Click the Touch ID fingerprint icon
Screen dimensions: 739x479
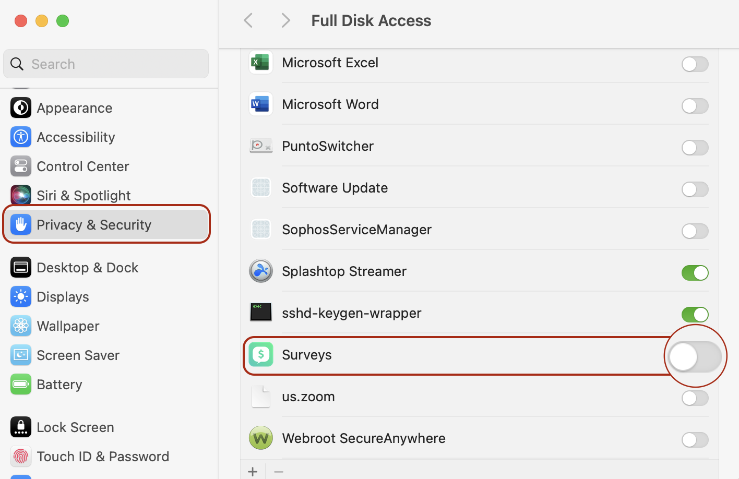21,457
